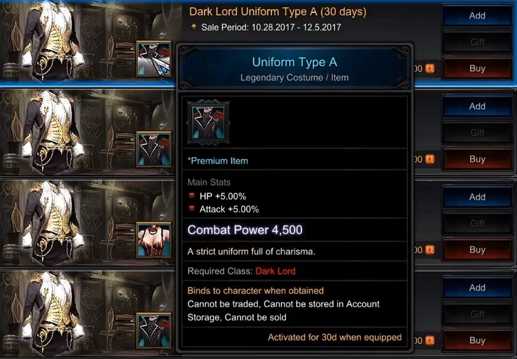This screenshot has width=517, height=359.
Task: Click the first costume preview thumbnail
Action: (88, 41)
